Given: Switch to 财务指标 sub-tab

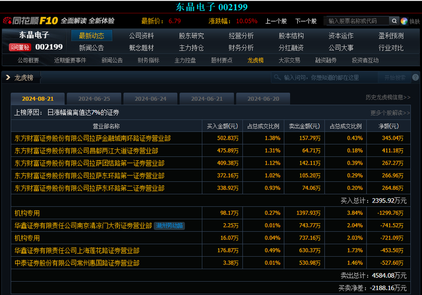Looking at the screenshot, I should pos(148,60).
